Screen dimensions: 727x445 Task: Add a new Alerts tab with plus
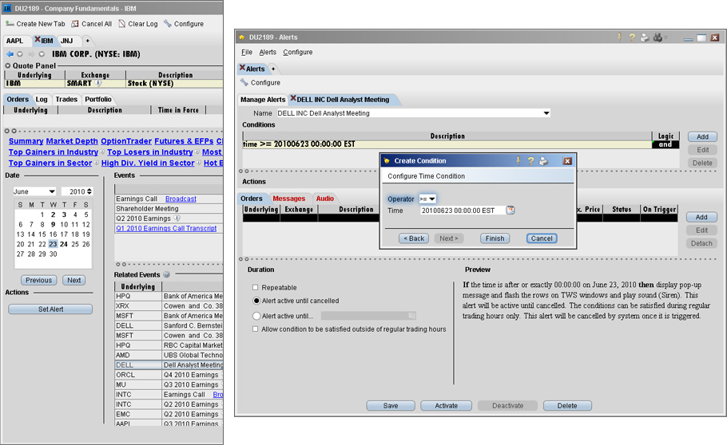pyautogui.click(x=273, y=69)
